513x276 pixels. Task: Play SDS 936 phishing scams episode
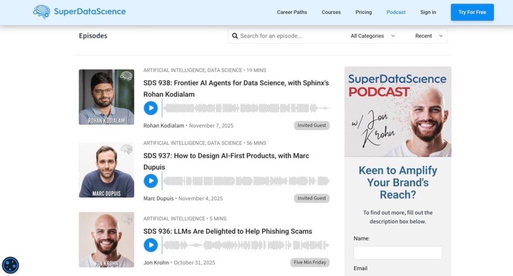pos(150,245)
